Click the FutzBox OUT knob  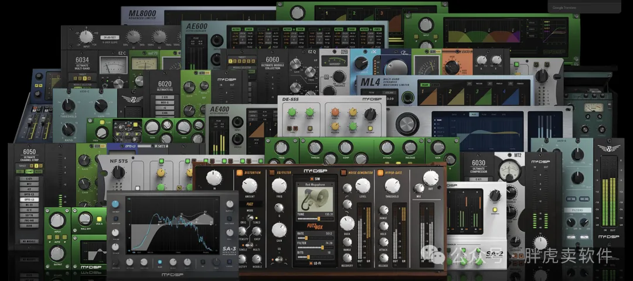(431, 178)
